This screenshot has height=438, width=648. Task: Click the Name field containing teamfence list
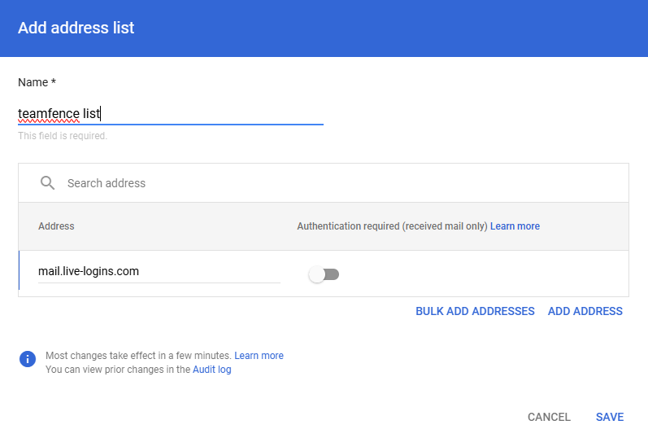click(x=171, y=114)
